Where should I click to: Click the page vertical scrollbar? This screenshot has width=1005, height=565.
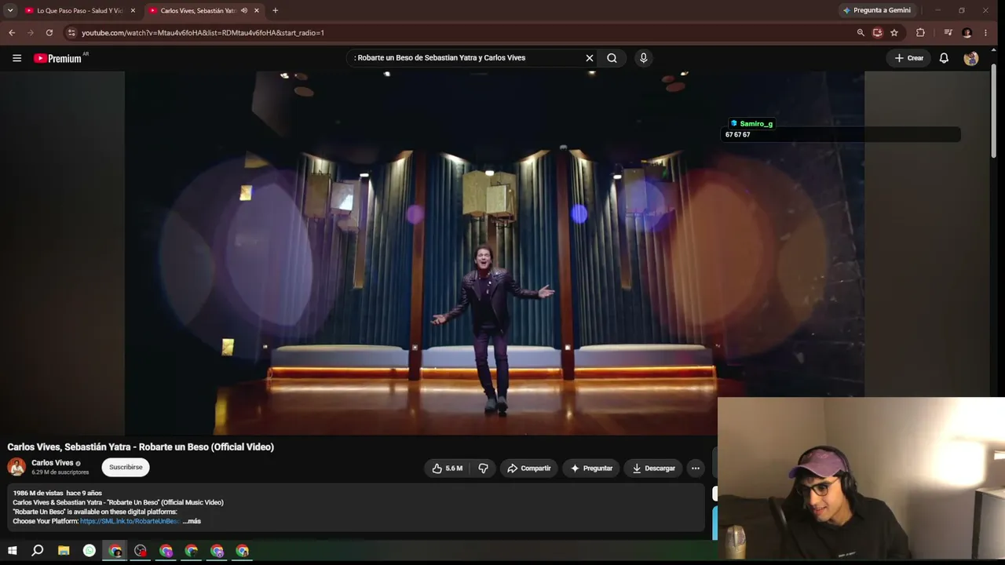(993, 110)
